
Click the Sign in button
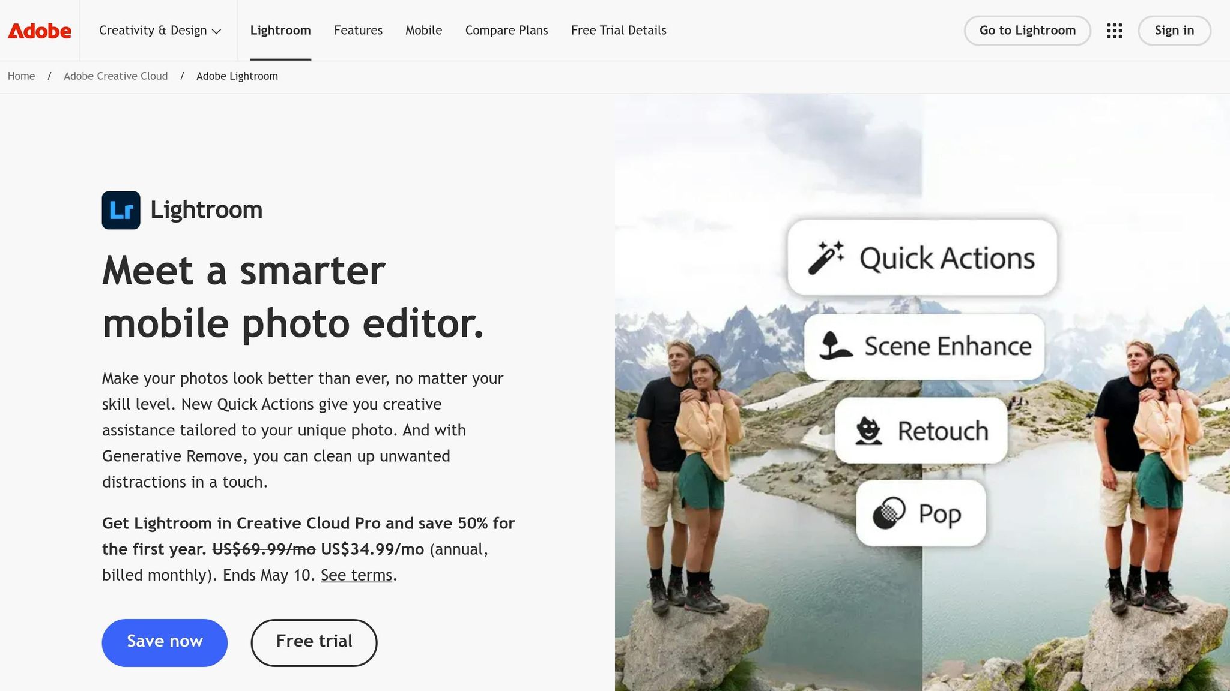pos(1174,31)
